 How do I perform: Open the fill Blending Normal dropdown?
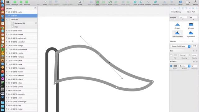coord(184,55)
